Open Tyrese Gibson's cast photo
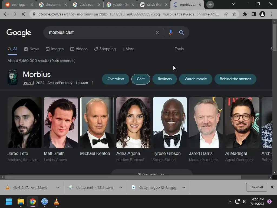Screen dimensions: 277x208 (x=170, y=122)
